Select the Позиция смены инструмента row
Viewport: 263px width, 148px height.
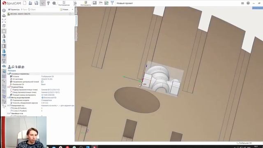click(41, 95)
